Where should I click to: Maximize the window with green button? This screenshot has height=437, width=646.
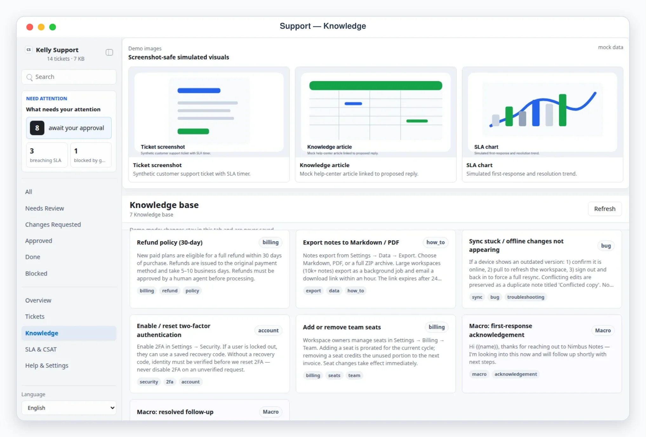(53, 27)
